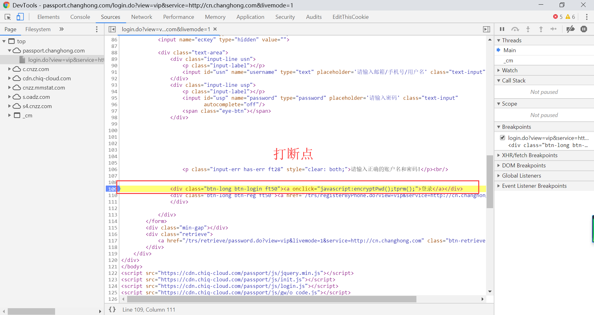This screenshot has width=594, height=315.
Task: Click the pretty print braces icon
Action: [112, 309]
